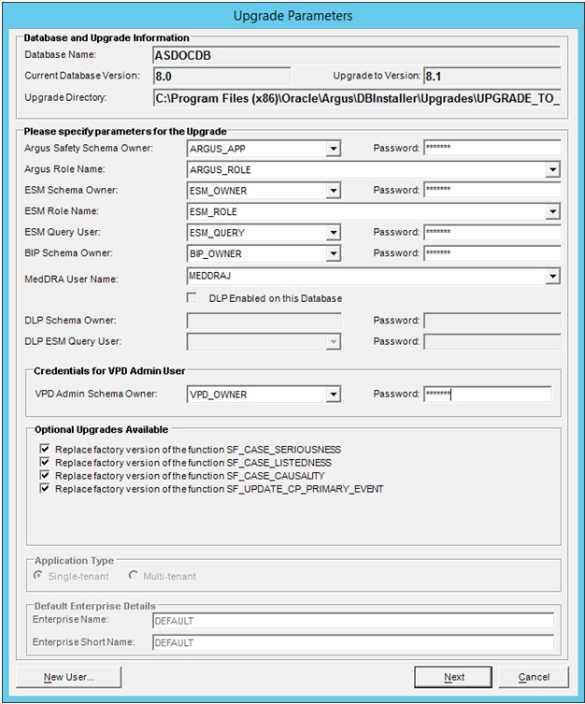
Task: Select the Multi-tenant radio button
Action: pos(134,575)
